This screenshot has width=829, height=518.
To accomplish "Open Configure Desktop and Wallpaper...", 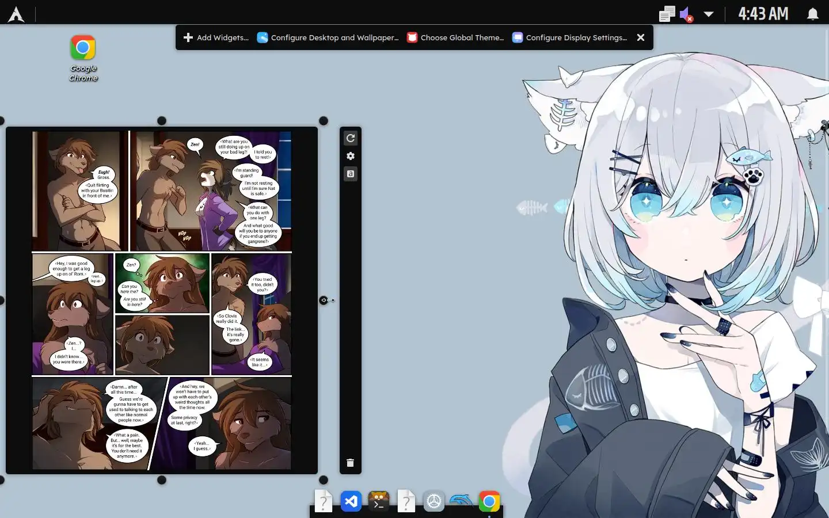I will coord(328,37).
